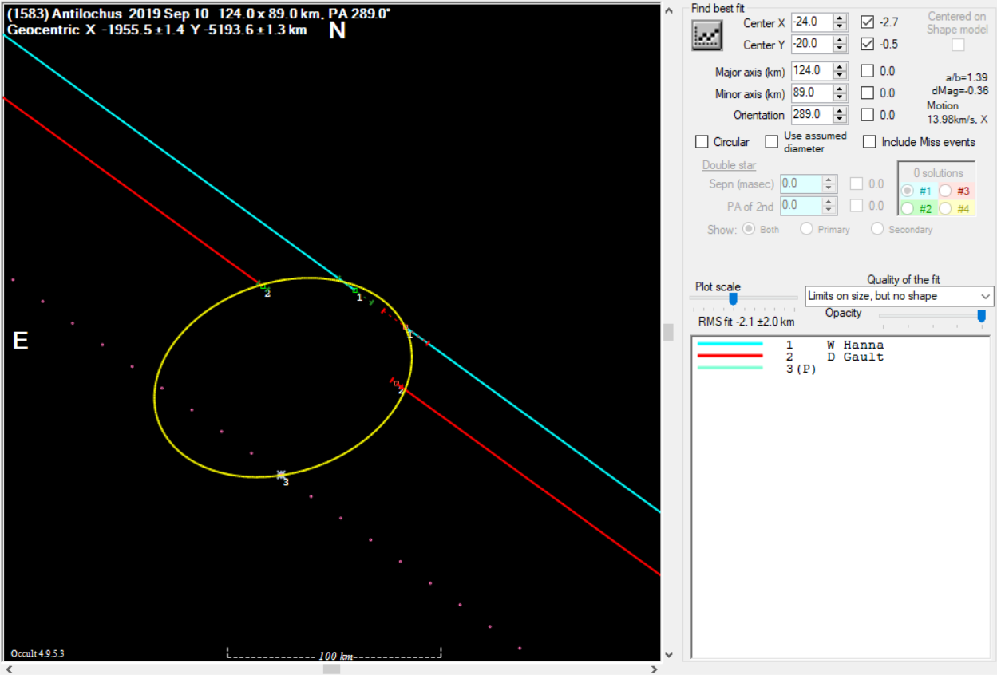Screen dimensions: 997x675
Task: Click the plot's horizontal scrollbar left arrow
Action: [x=9, y=669]
